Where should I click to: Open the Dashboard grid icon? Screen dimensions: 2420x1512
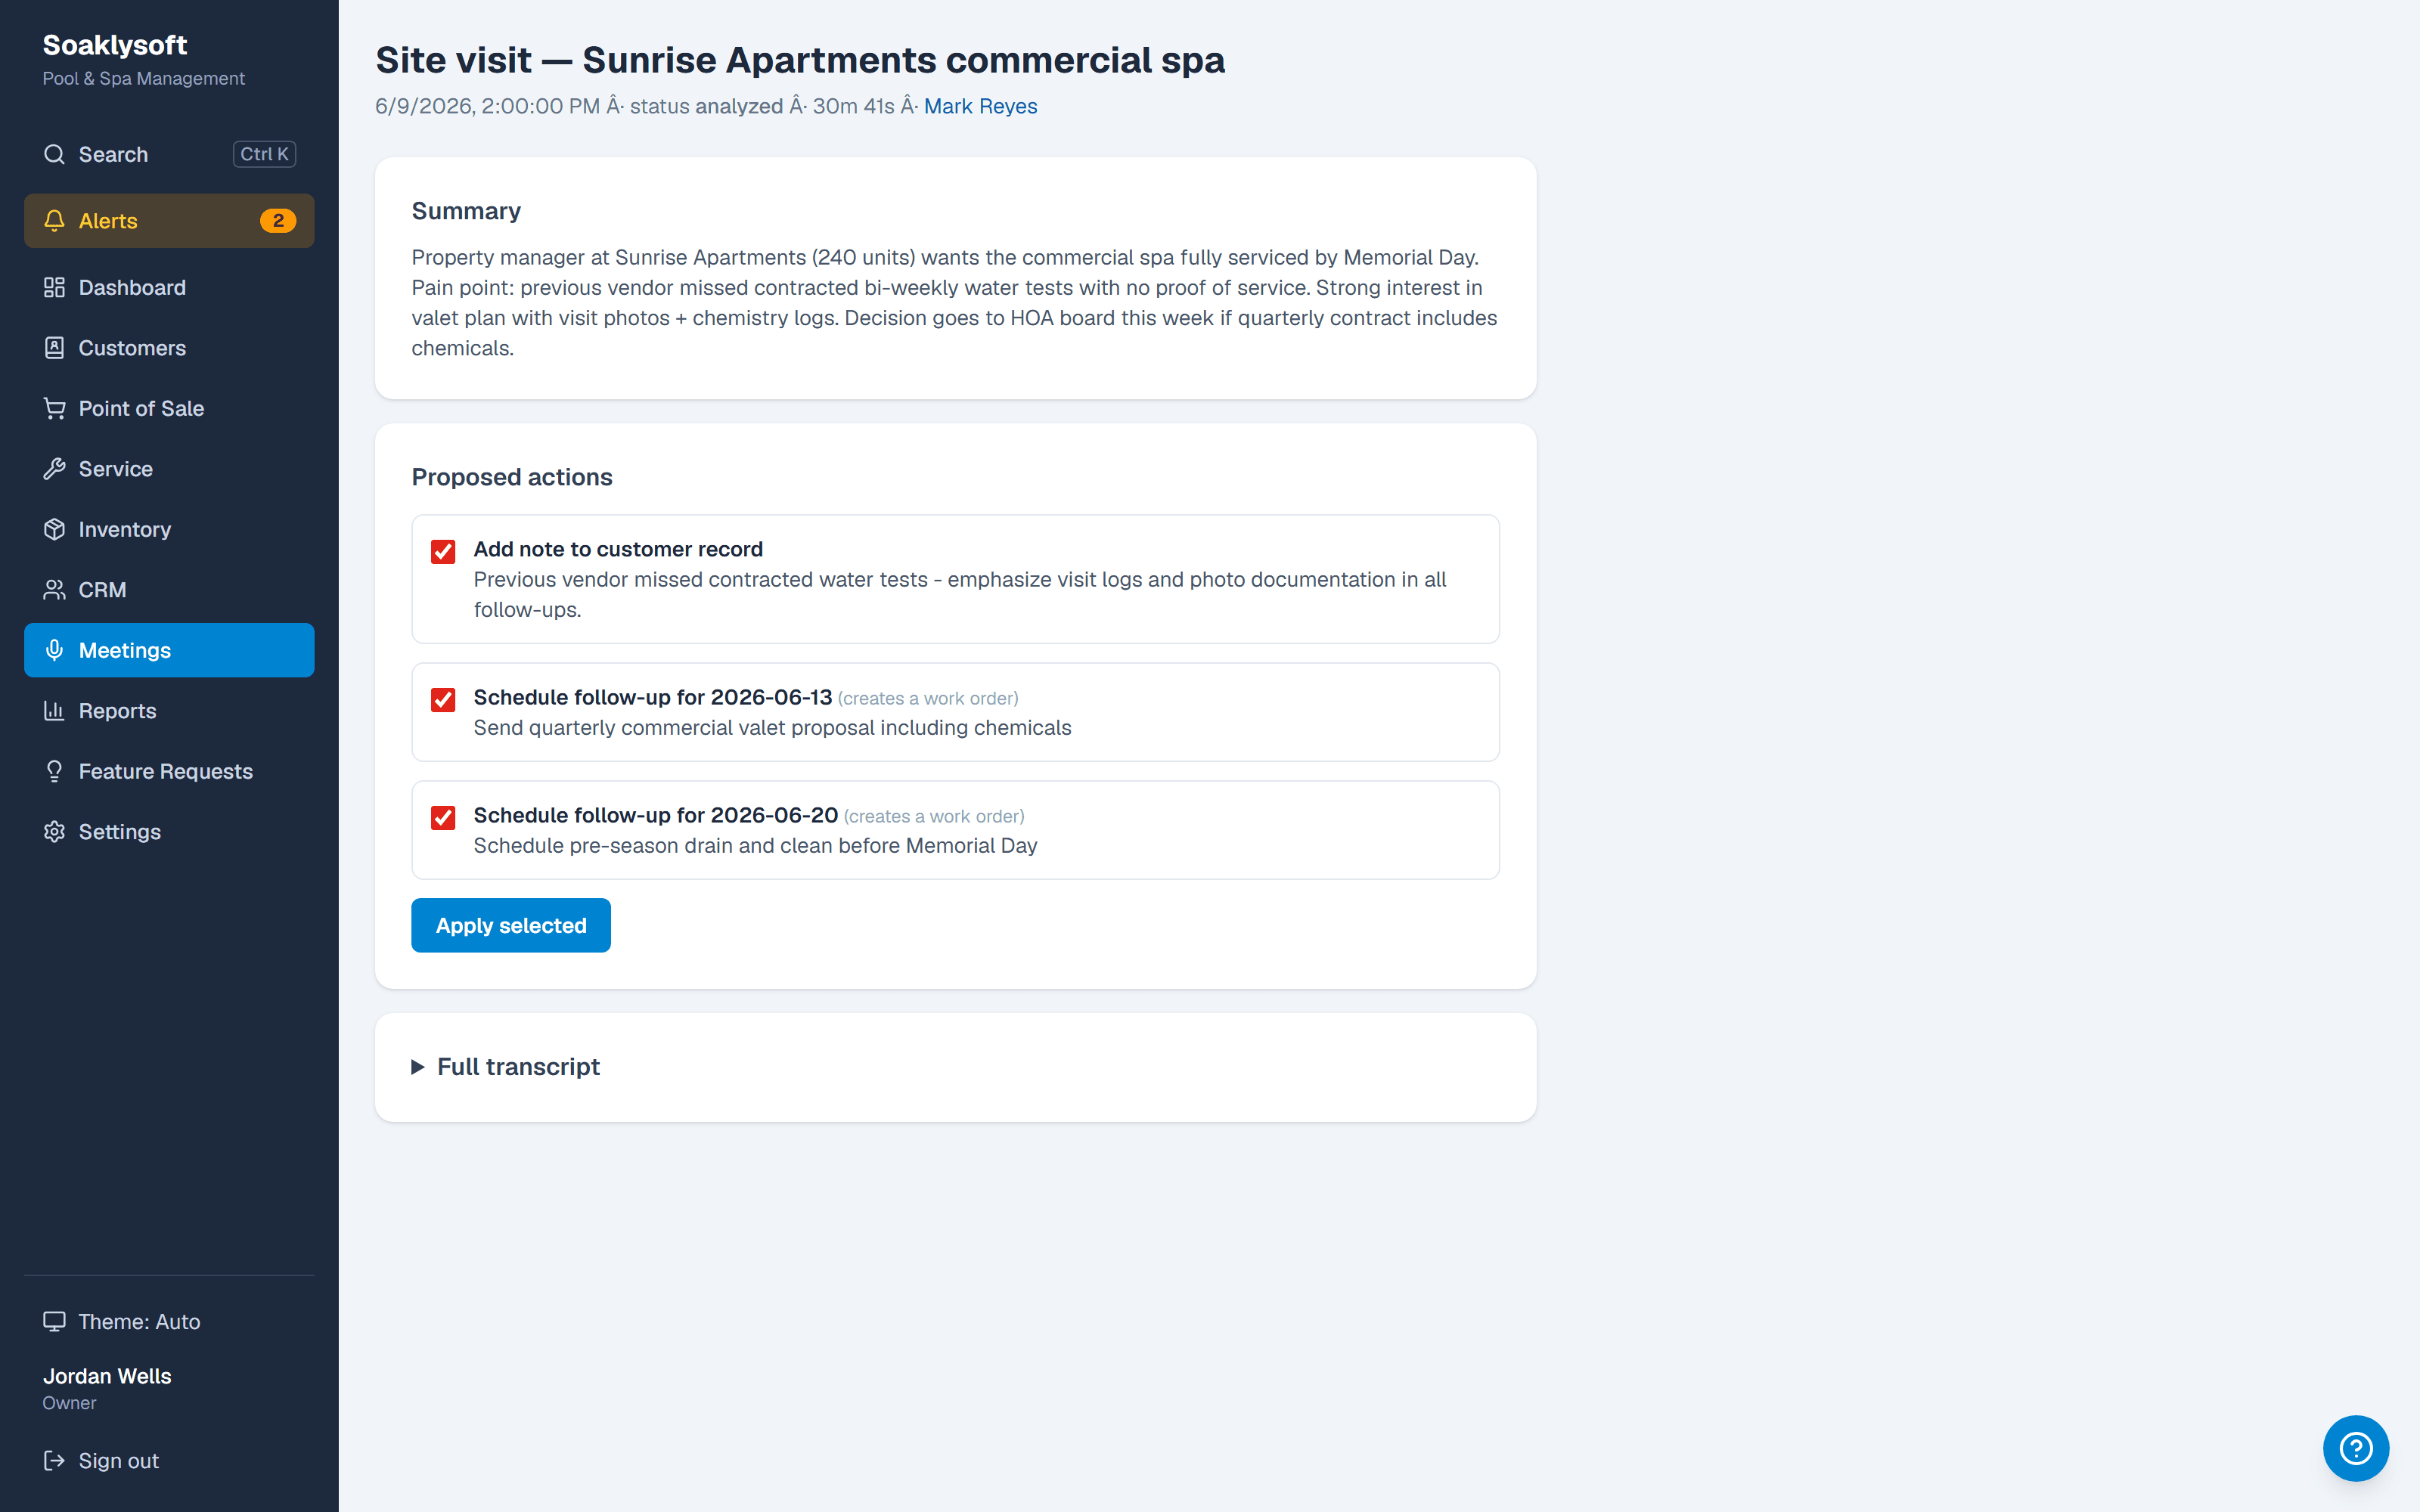coord(54,288)
